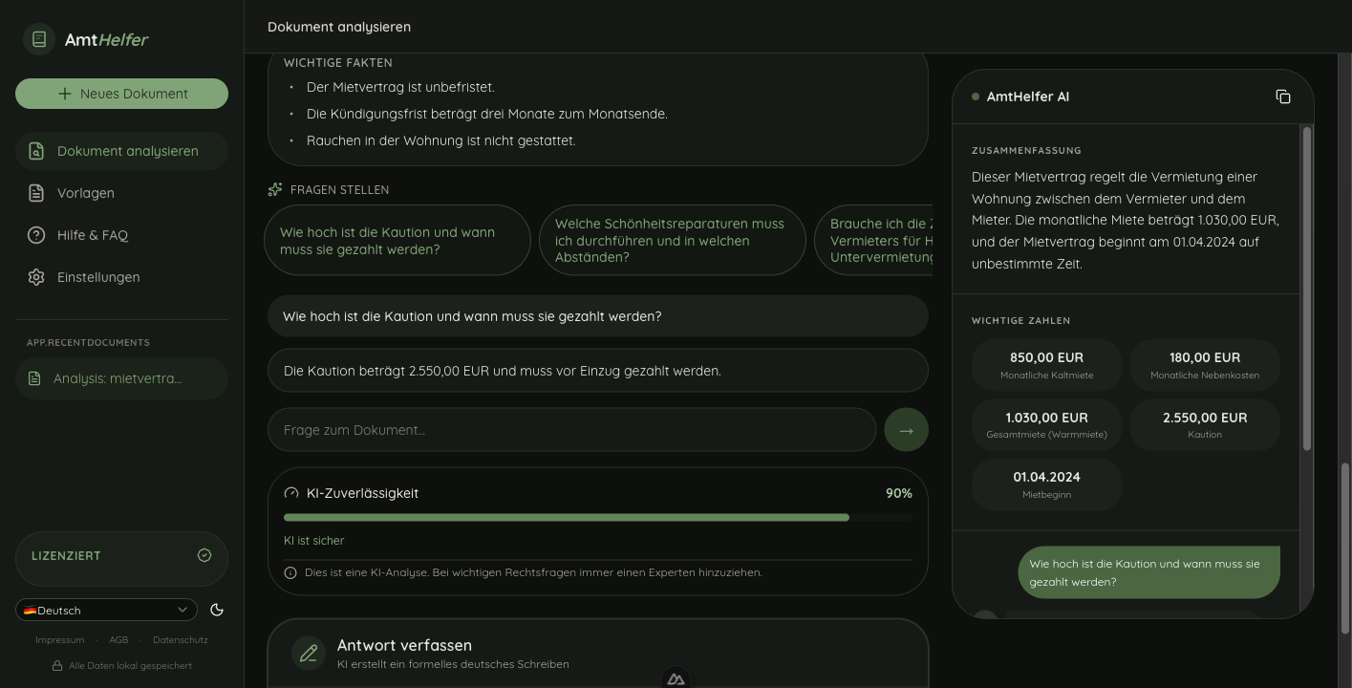Click the AmtHelfer book logo icon

[39, 39]
